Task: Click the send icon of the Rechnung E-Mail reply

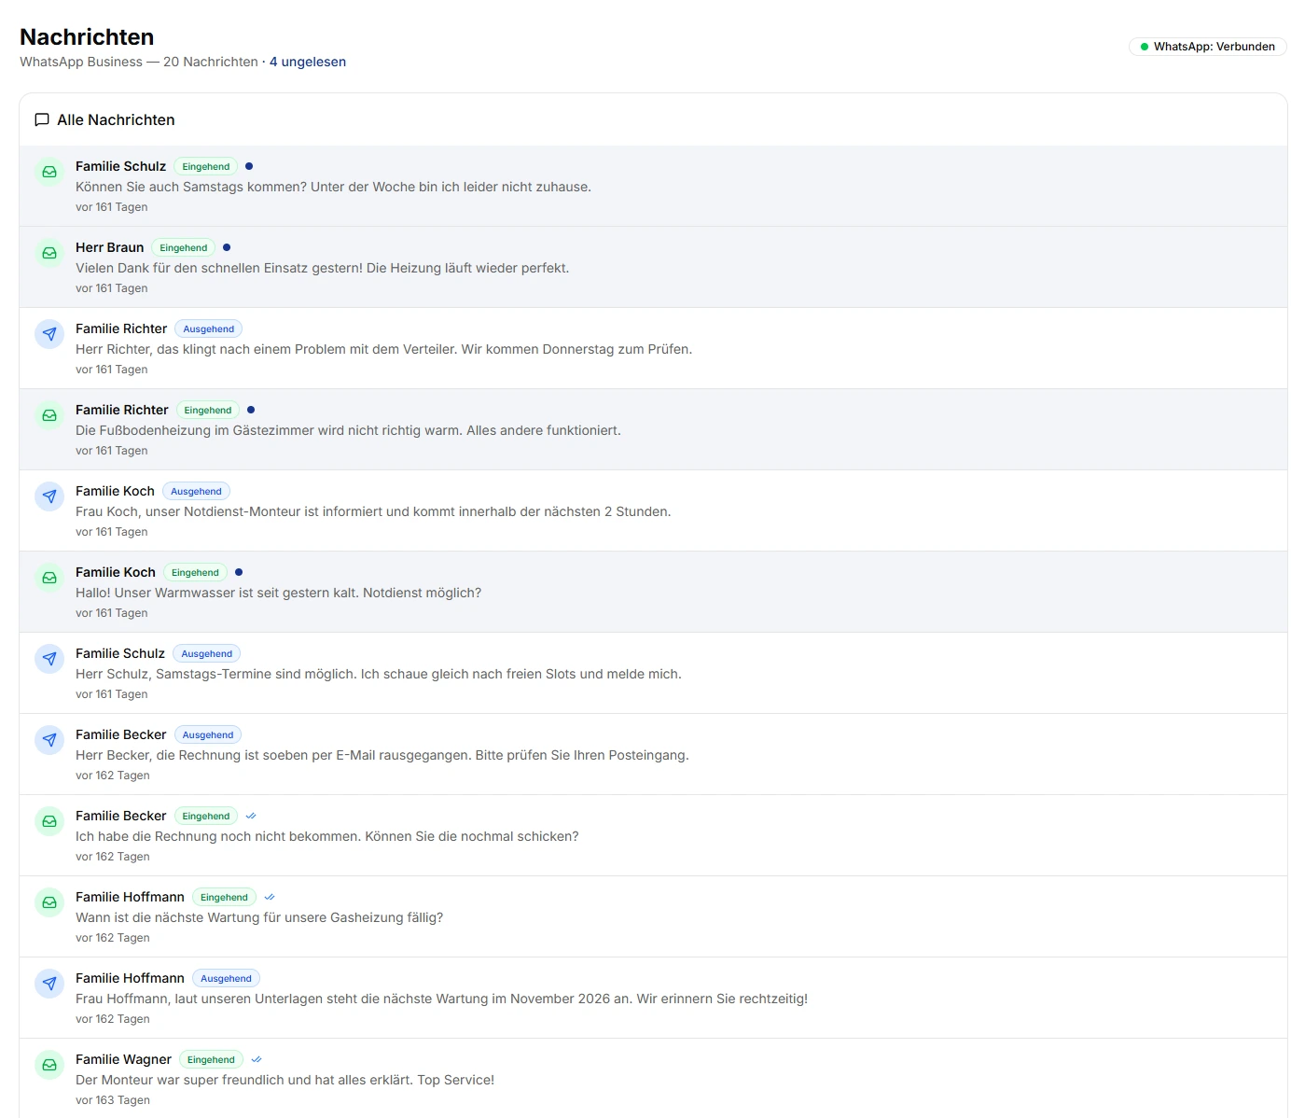Action: click(x=49, y=740)
